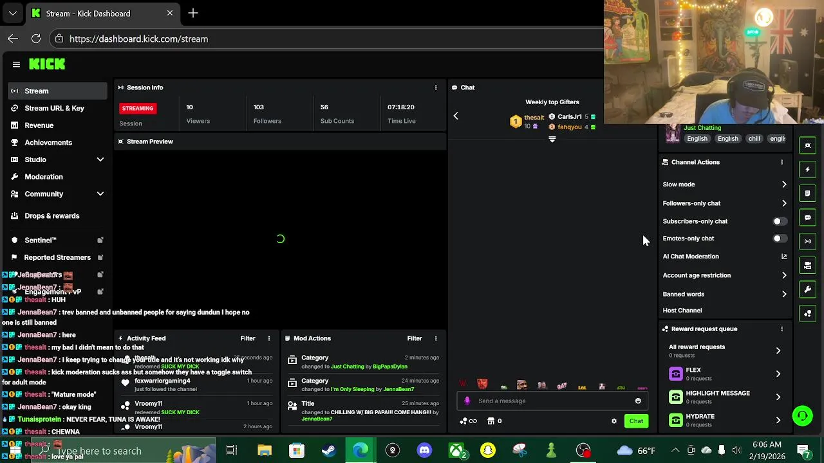Open Reward request queue three-dot menu
824x463 pixels.
(x=782, y=329)
